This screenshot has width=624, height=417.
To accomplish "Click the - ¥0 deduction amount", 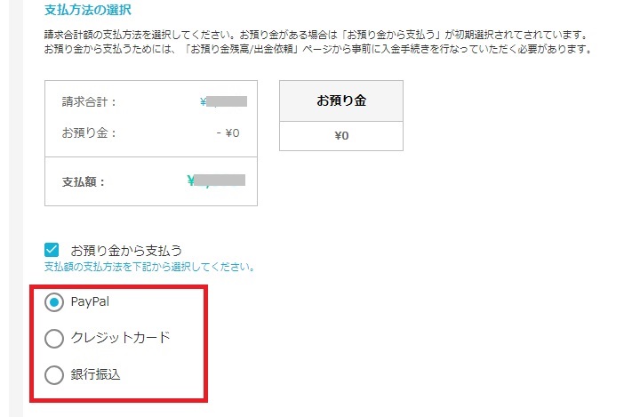I will pos(228,132).
